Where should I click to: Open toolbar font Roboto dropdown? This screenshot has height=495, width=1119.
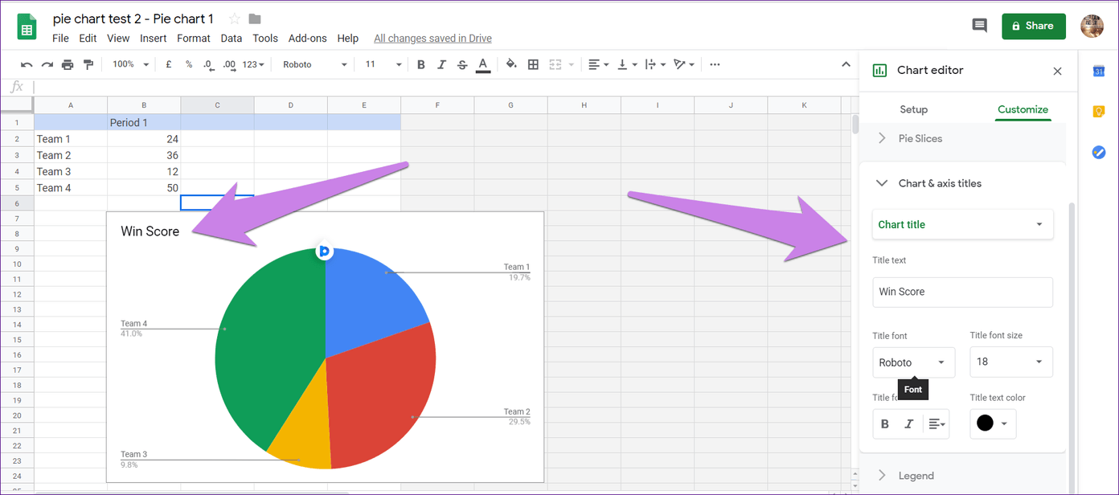(314, 64)
